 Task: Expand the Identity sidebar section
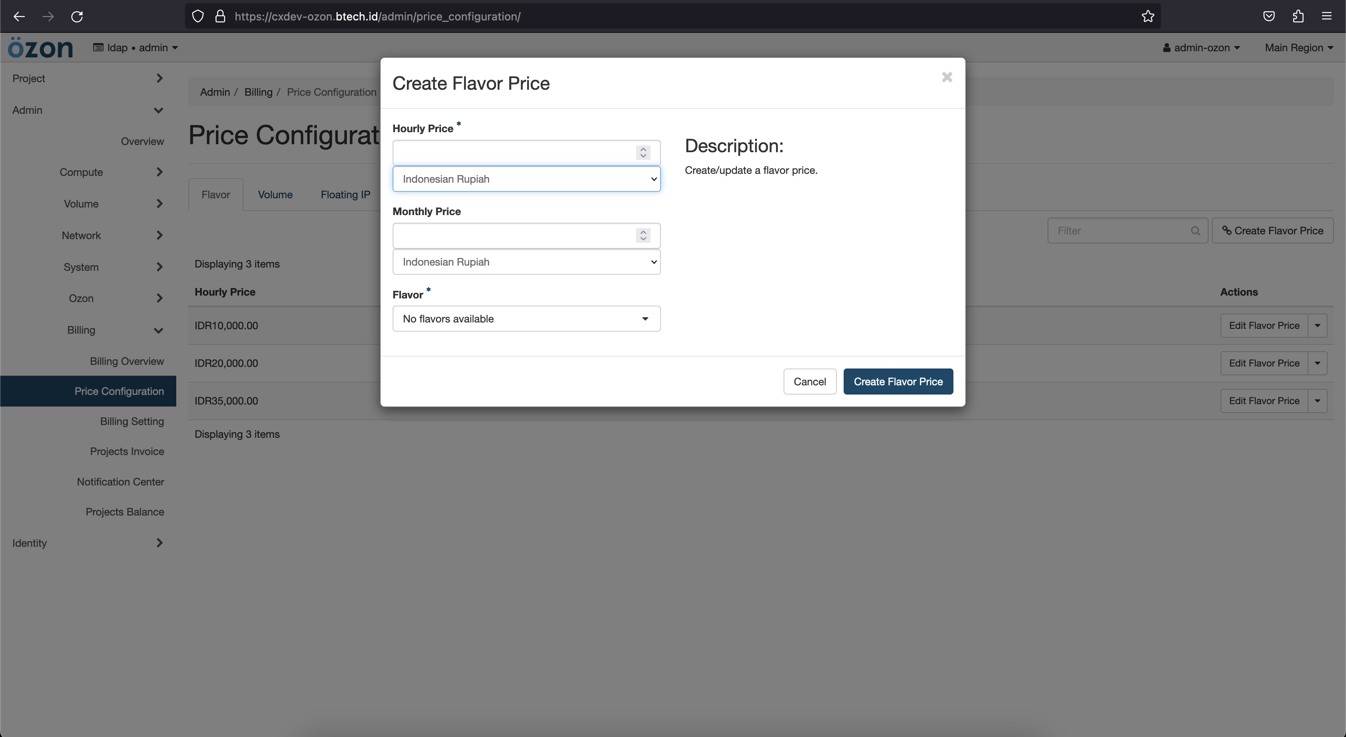[88, 543]
